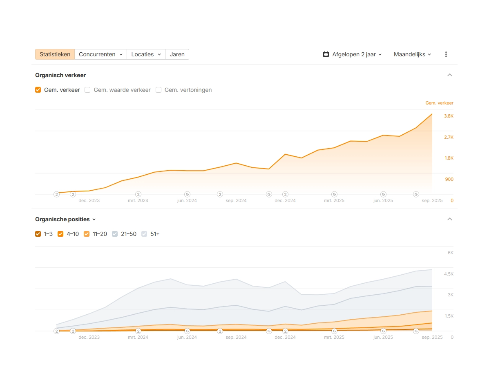
Task: Open the Concurrenten dropdown
Action: [x=100, y=54]
